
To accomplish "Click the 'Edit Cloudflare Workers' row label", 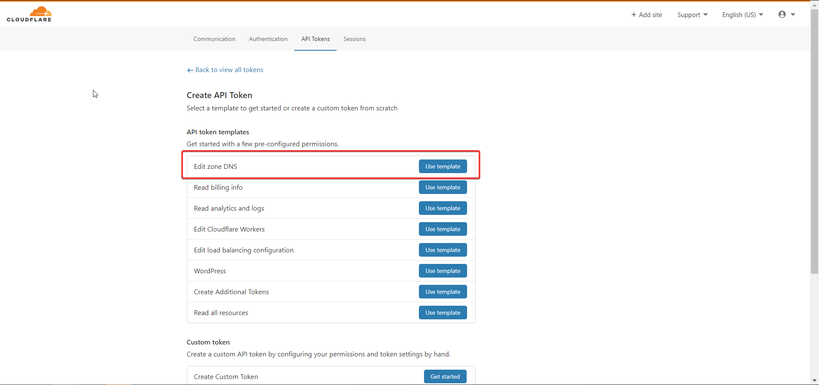I will pyautogui.click(x=229, y=229).
